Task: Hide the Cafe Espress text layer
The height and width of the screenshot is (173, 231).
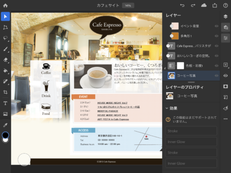Action: click(216, 46)
